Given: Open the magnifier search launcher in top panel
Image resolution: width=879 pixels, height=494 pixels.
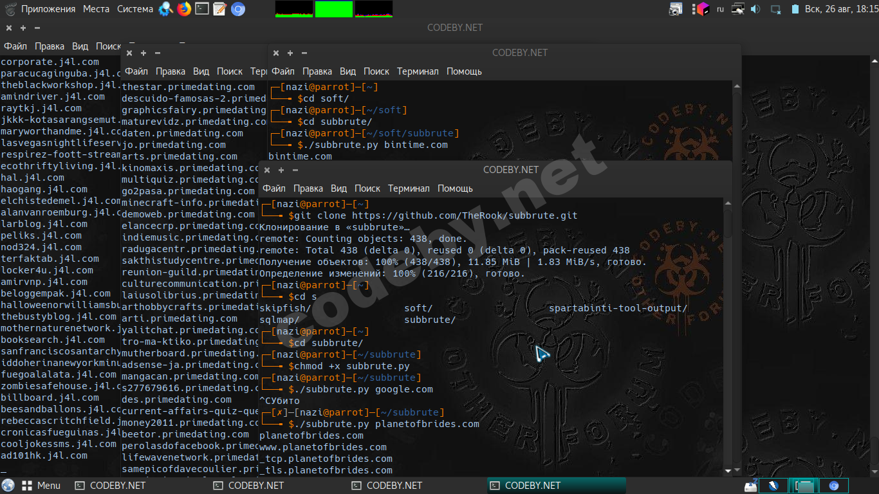Looking at the screenshot, I should click(x=166, y=9).
